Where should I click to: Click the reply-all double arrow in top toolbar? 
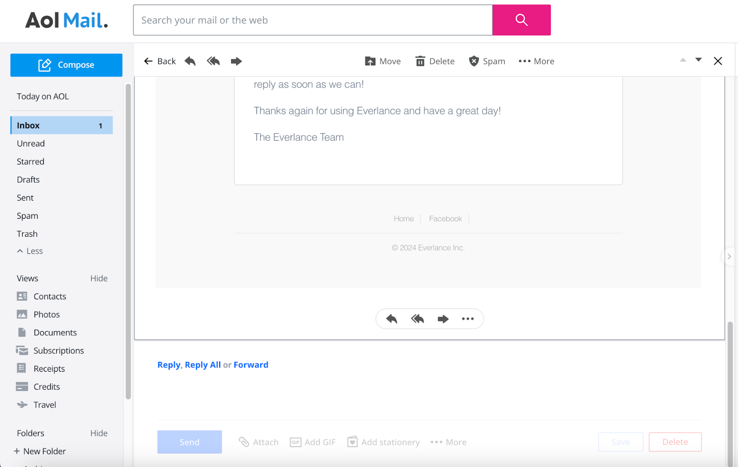pos(213,61)
